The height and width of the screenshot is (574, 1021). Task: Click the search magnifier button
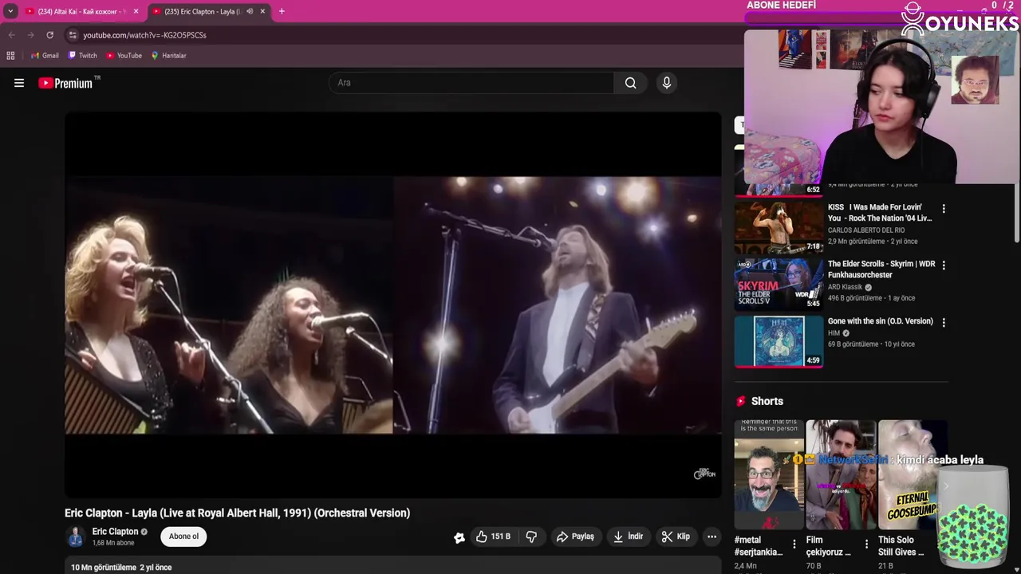(630, 83)
